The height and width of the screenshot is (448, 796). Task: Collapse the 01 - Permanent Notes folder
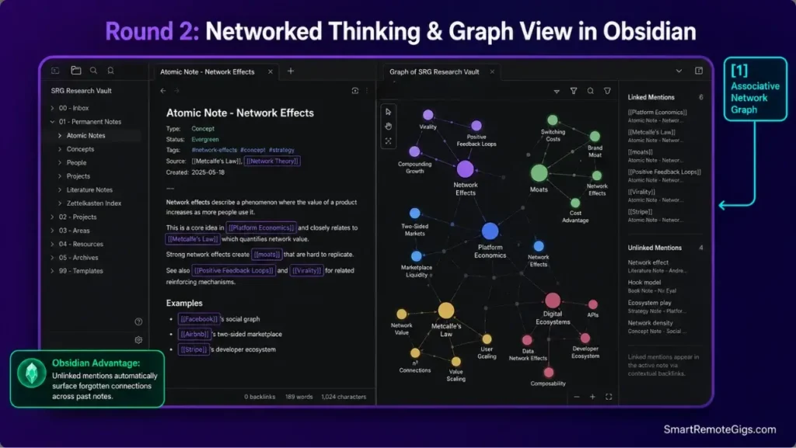(52, 122)
